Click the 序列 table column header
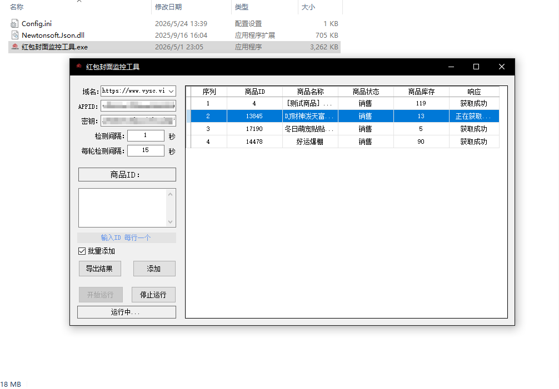This screenshot has width=559, height=389. [x=209, y=92]
